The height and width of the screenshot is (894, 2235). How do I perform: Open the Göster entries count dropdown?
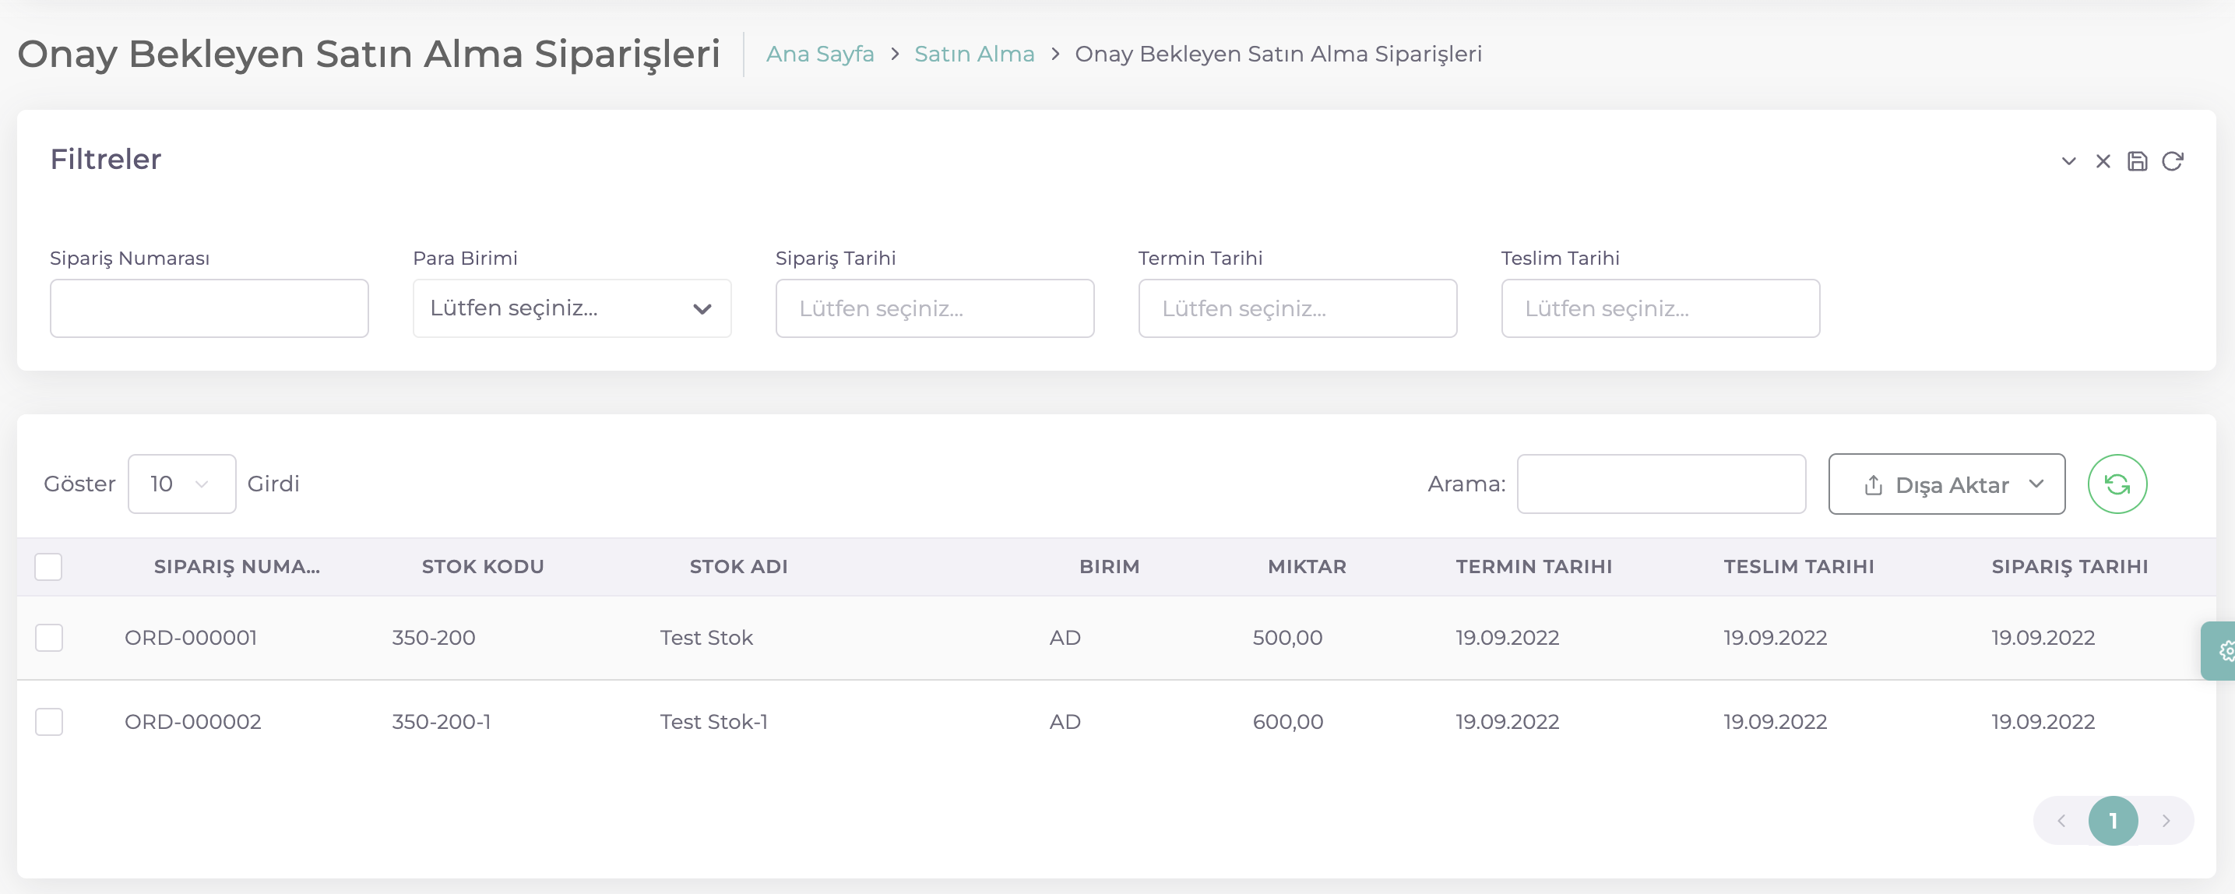pyautogui.click(x=181, y=484)
